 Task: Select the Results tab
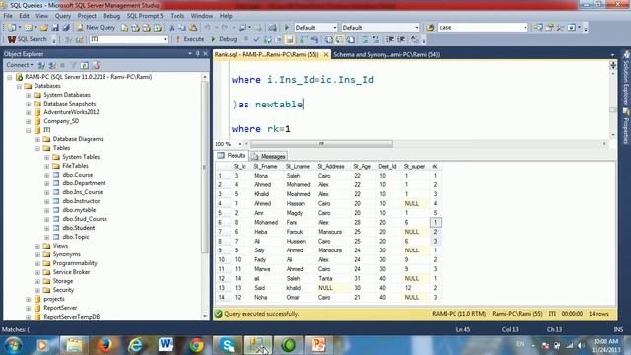tap(232, 156)
